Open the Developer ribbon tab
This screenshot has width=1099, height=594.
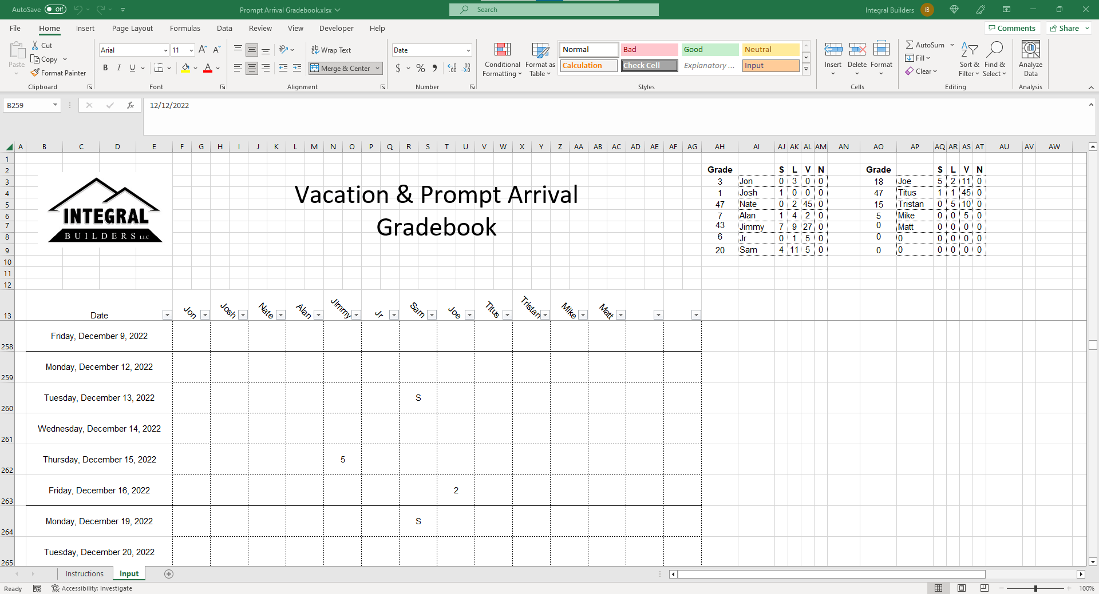[x=336, y=28]
